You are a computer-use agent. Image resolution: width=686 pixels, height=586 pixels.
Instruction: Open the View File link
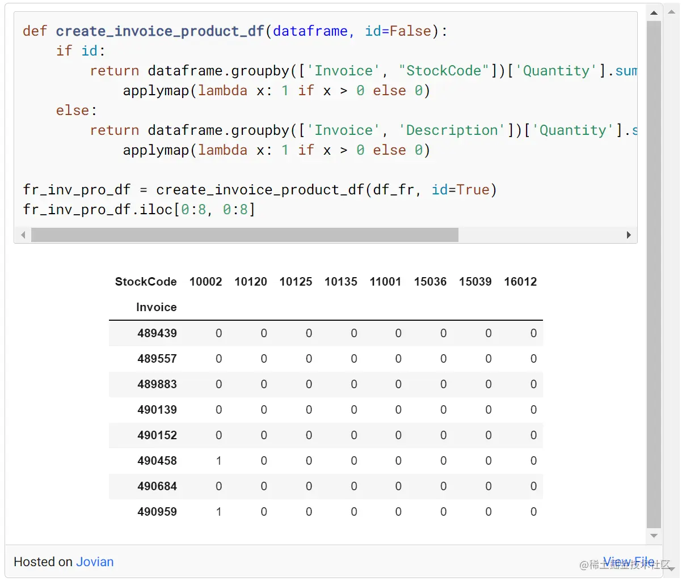[629, 562]
